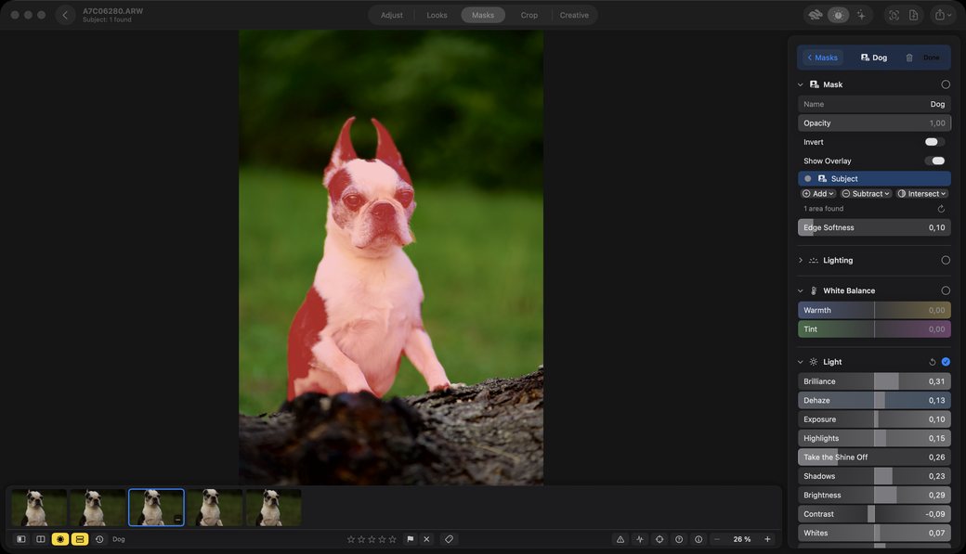966x554 pixels.
Task: Open help with the question mark icon
Action: [x=679, y=539]
